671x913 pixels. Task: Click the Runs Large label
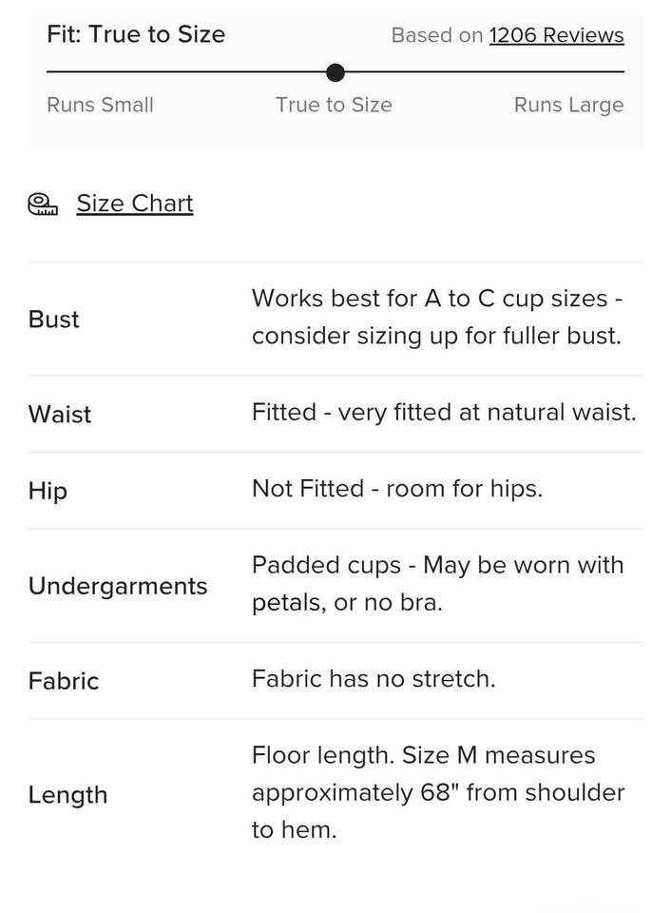(568, 105)
